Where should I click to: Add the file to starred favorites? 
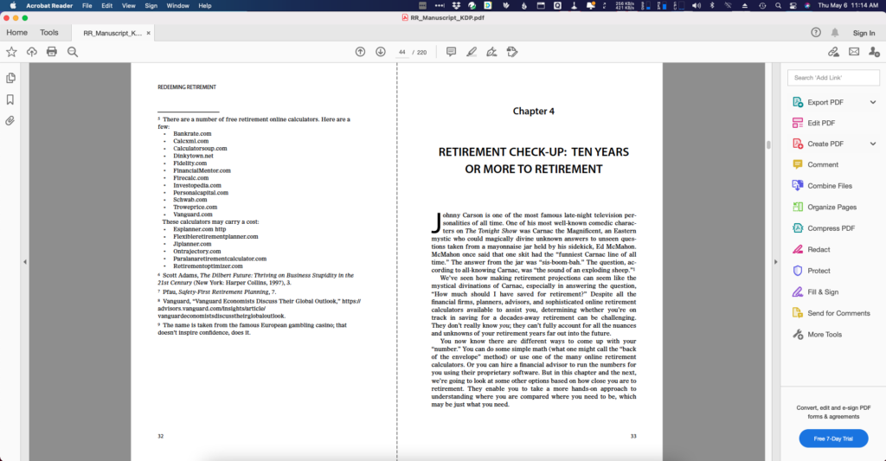(x=11, y=52)
